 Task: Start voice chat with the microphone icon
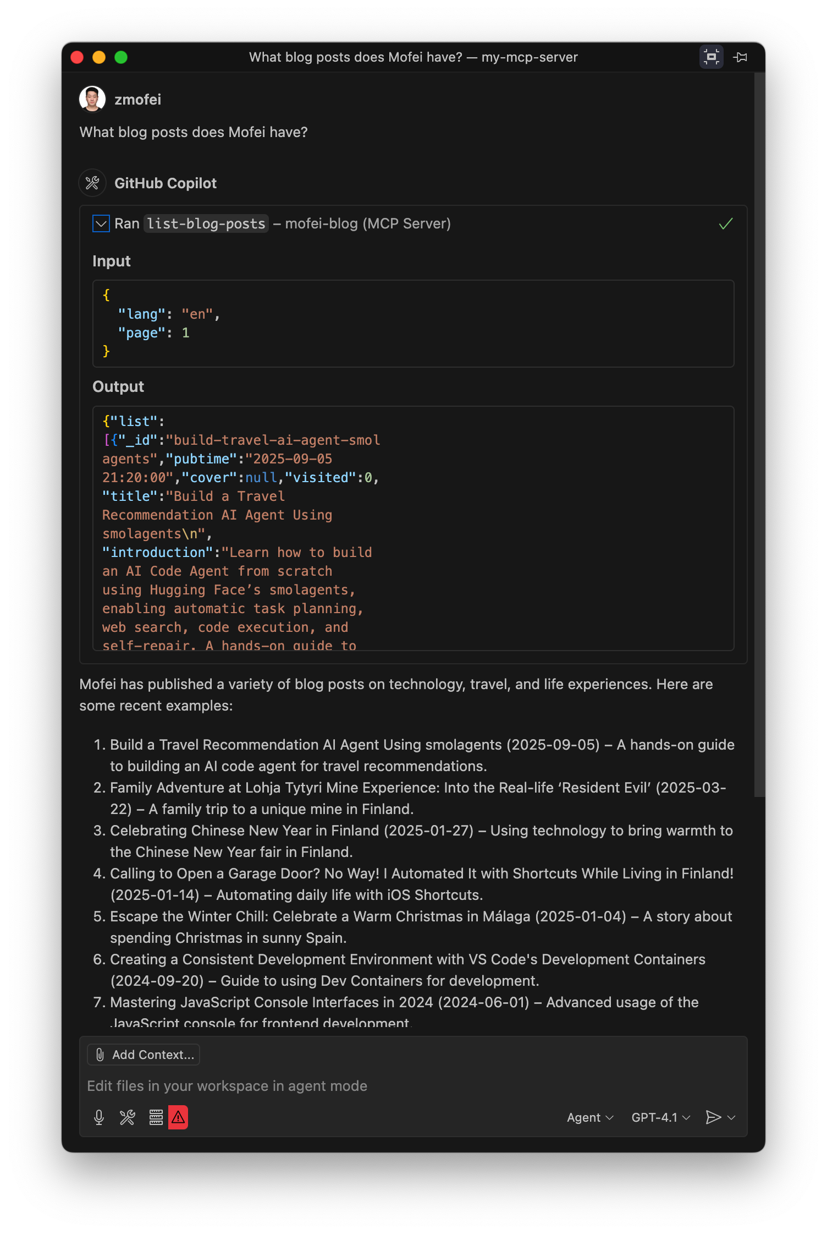[x=99, y=1117]
